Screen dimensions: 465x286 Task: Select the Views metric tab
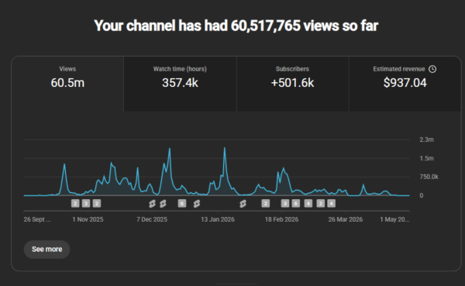67,84
